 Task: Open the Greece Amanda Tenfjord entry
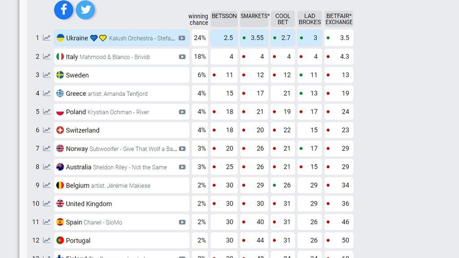(121, 93)
